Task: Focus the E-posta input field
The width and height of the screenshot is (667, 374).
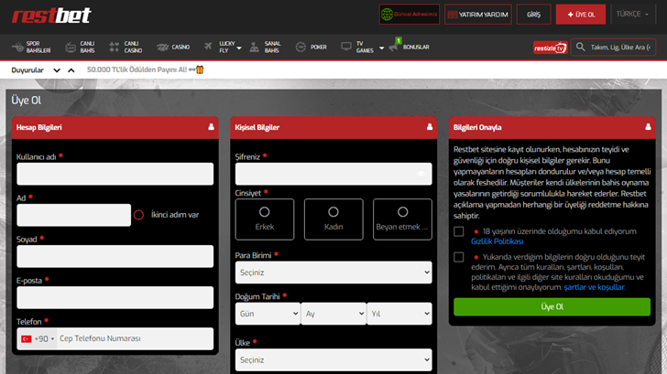Action: click(x=115, y=297)
